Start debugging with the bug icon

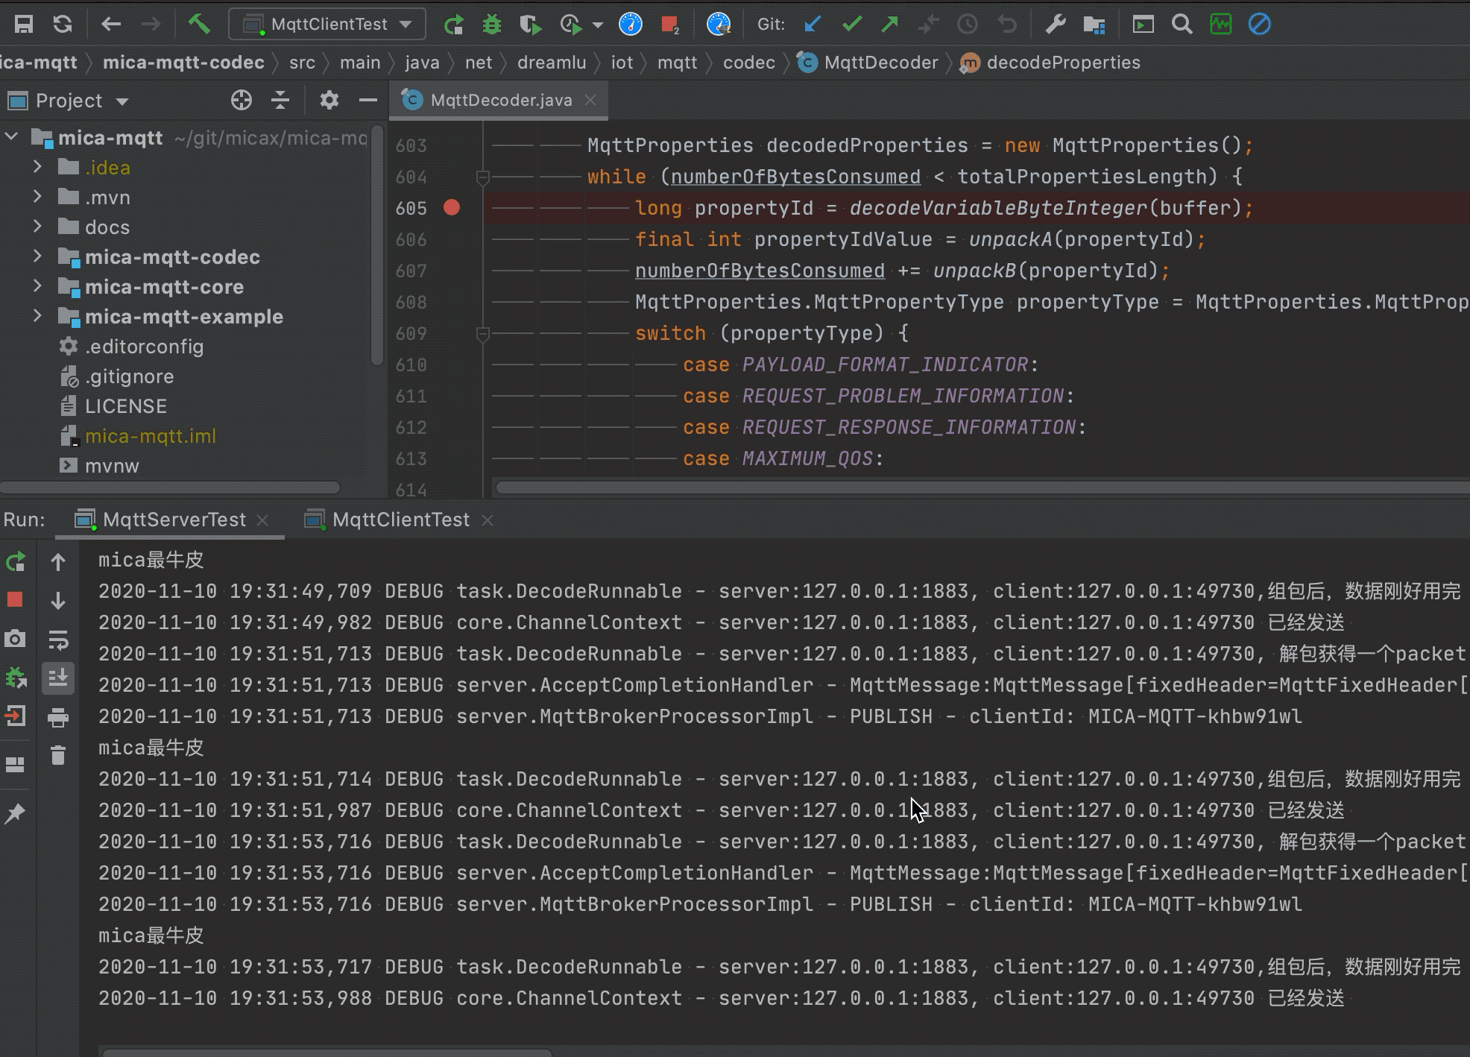[x=491, y=25]
